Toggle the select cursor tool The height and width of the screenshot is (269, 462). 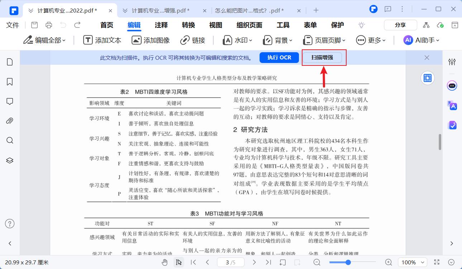pos(178,262)
